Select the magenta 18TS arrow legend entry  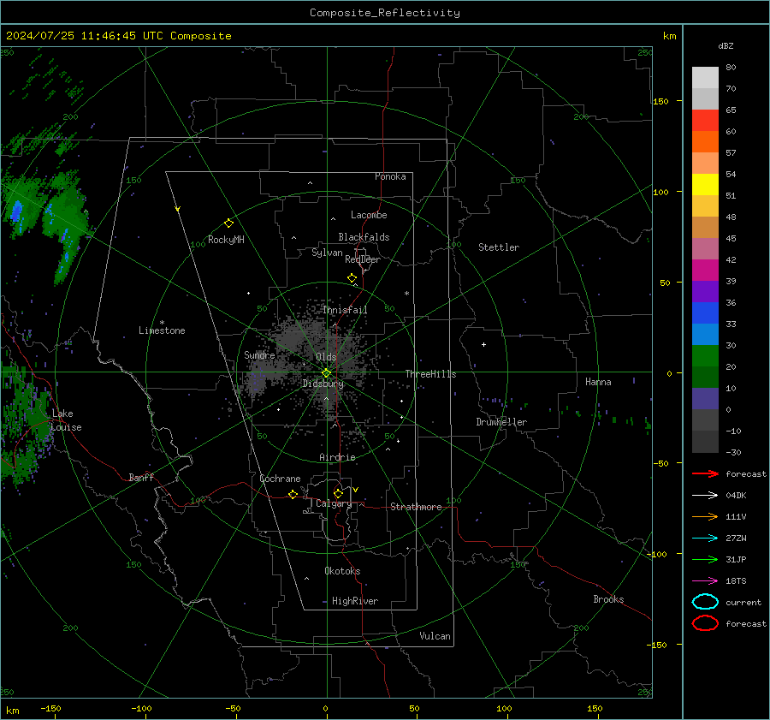(705, 581)
